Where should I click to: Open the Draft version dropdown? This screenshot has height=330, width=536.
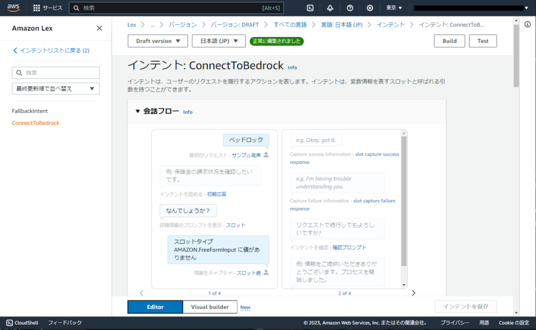coord(158,40)
